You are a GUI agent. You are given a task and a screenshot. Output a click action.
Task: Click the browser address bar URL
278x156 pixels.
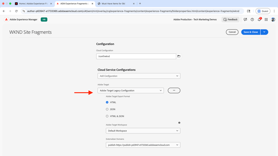(133, 11)
